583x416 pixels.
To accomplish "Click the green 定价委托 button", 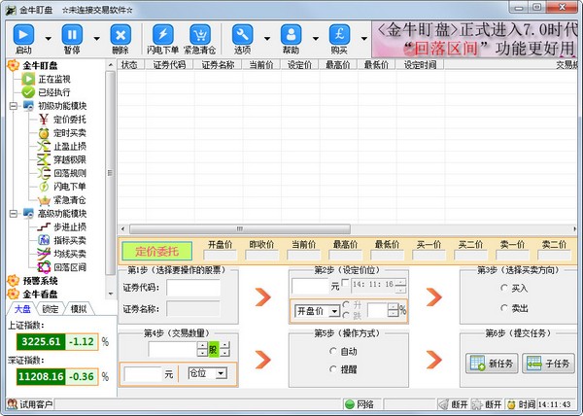I will [x=156, y=251].
